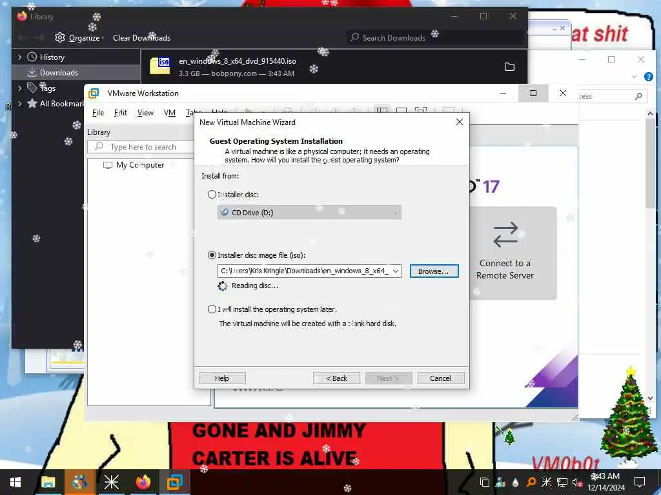Click the Organize gear icon in Library
The height and width of the screenshot is (495, 661).
60,37
